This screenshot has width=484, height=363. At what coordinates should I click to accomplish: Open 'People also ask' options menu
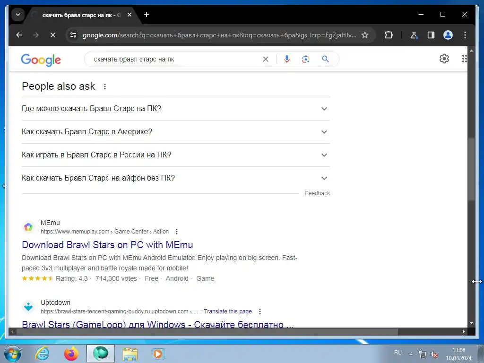[105, 86]
